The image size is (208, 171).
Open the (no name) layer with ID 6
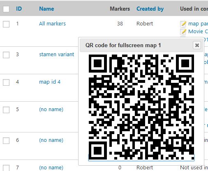coord(51,140)
